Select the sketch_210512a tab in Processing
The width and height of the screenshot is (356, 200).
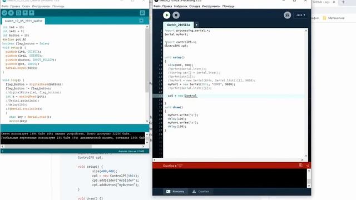178,25
